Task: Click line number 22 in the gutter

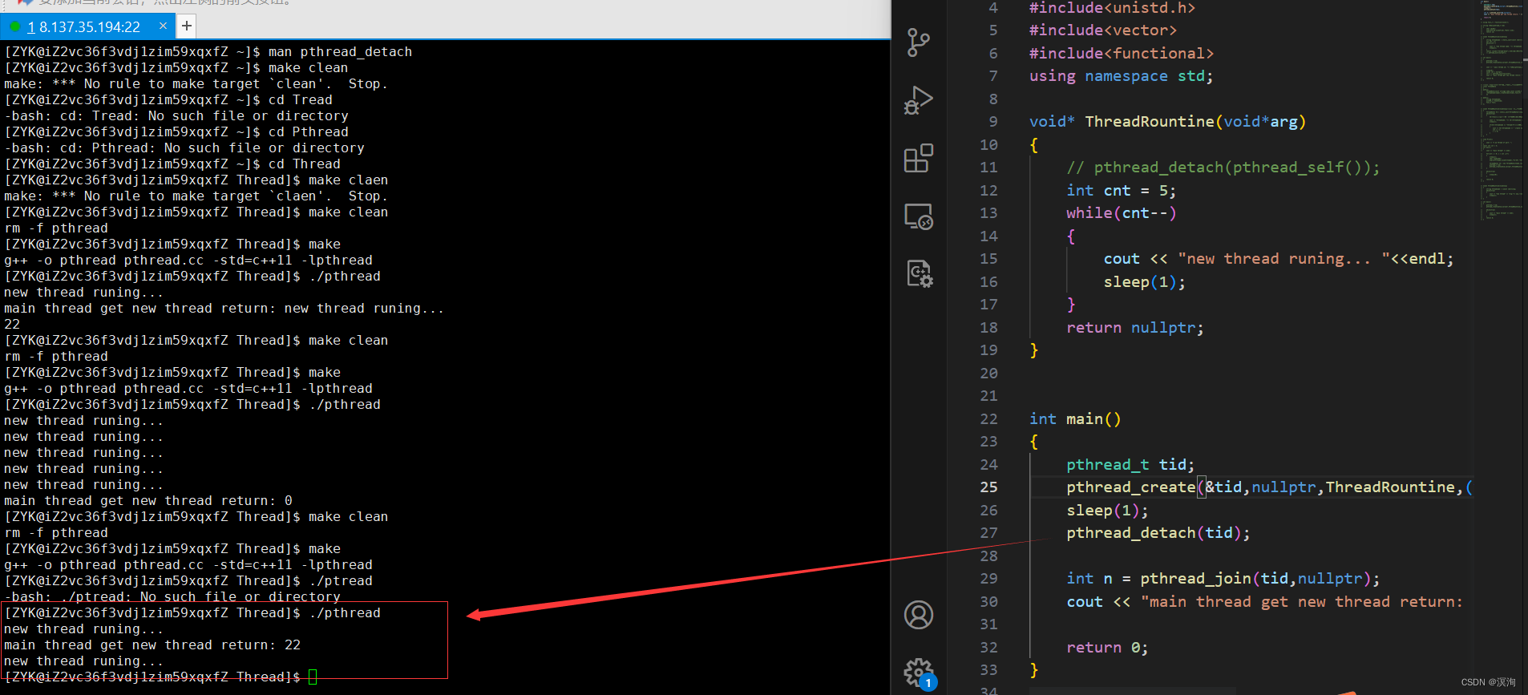Action: point(988,419)
